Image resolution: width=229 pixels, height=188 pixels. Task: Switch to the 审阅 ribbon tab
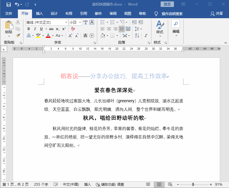tap(113, 14)
